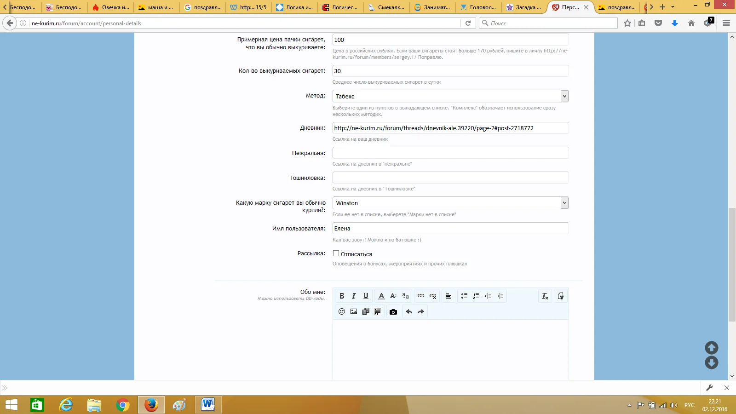Open the smilies picker in the editor
Viewport: 736px width, 414px height.
pyautogui.click(x=342, y=312)
